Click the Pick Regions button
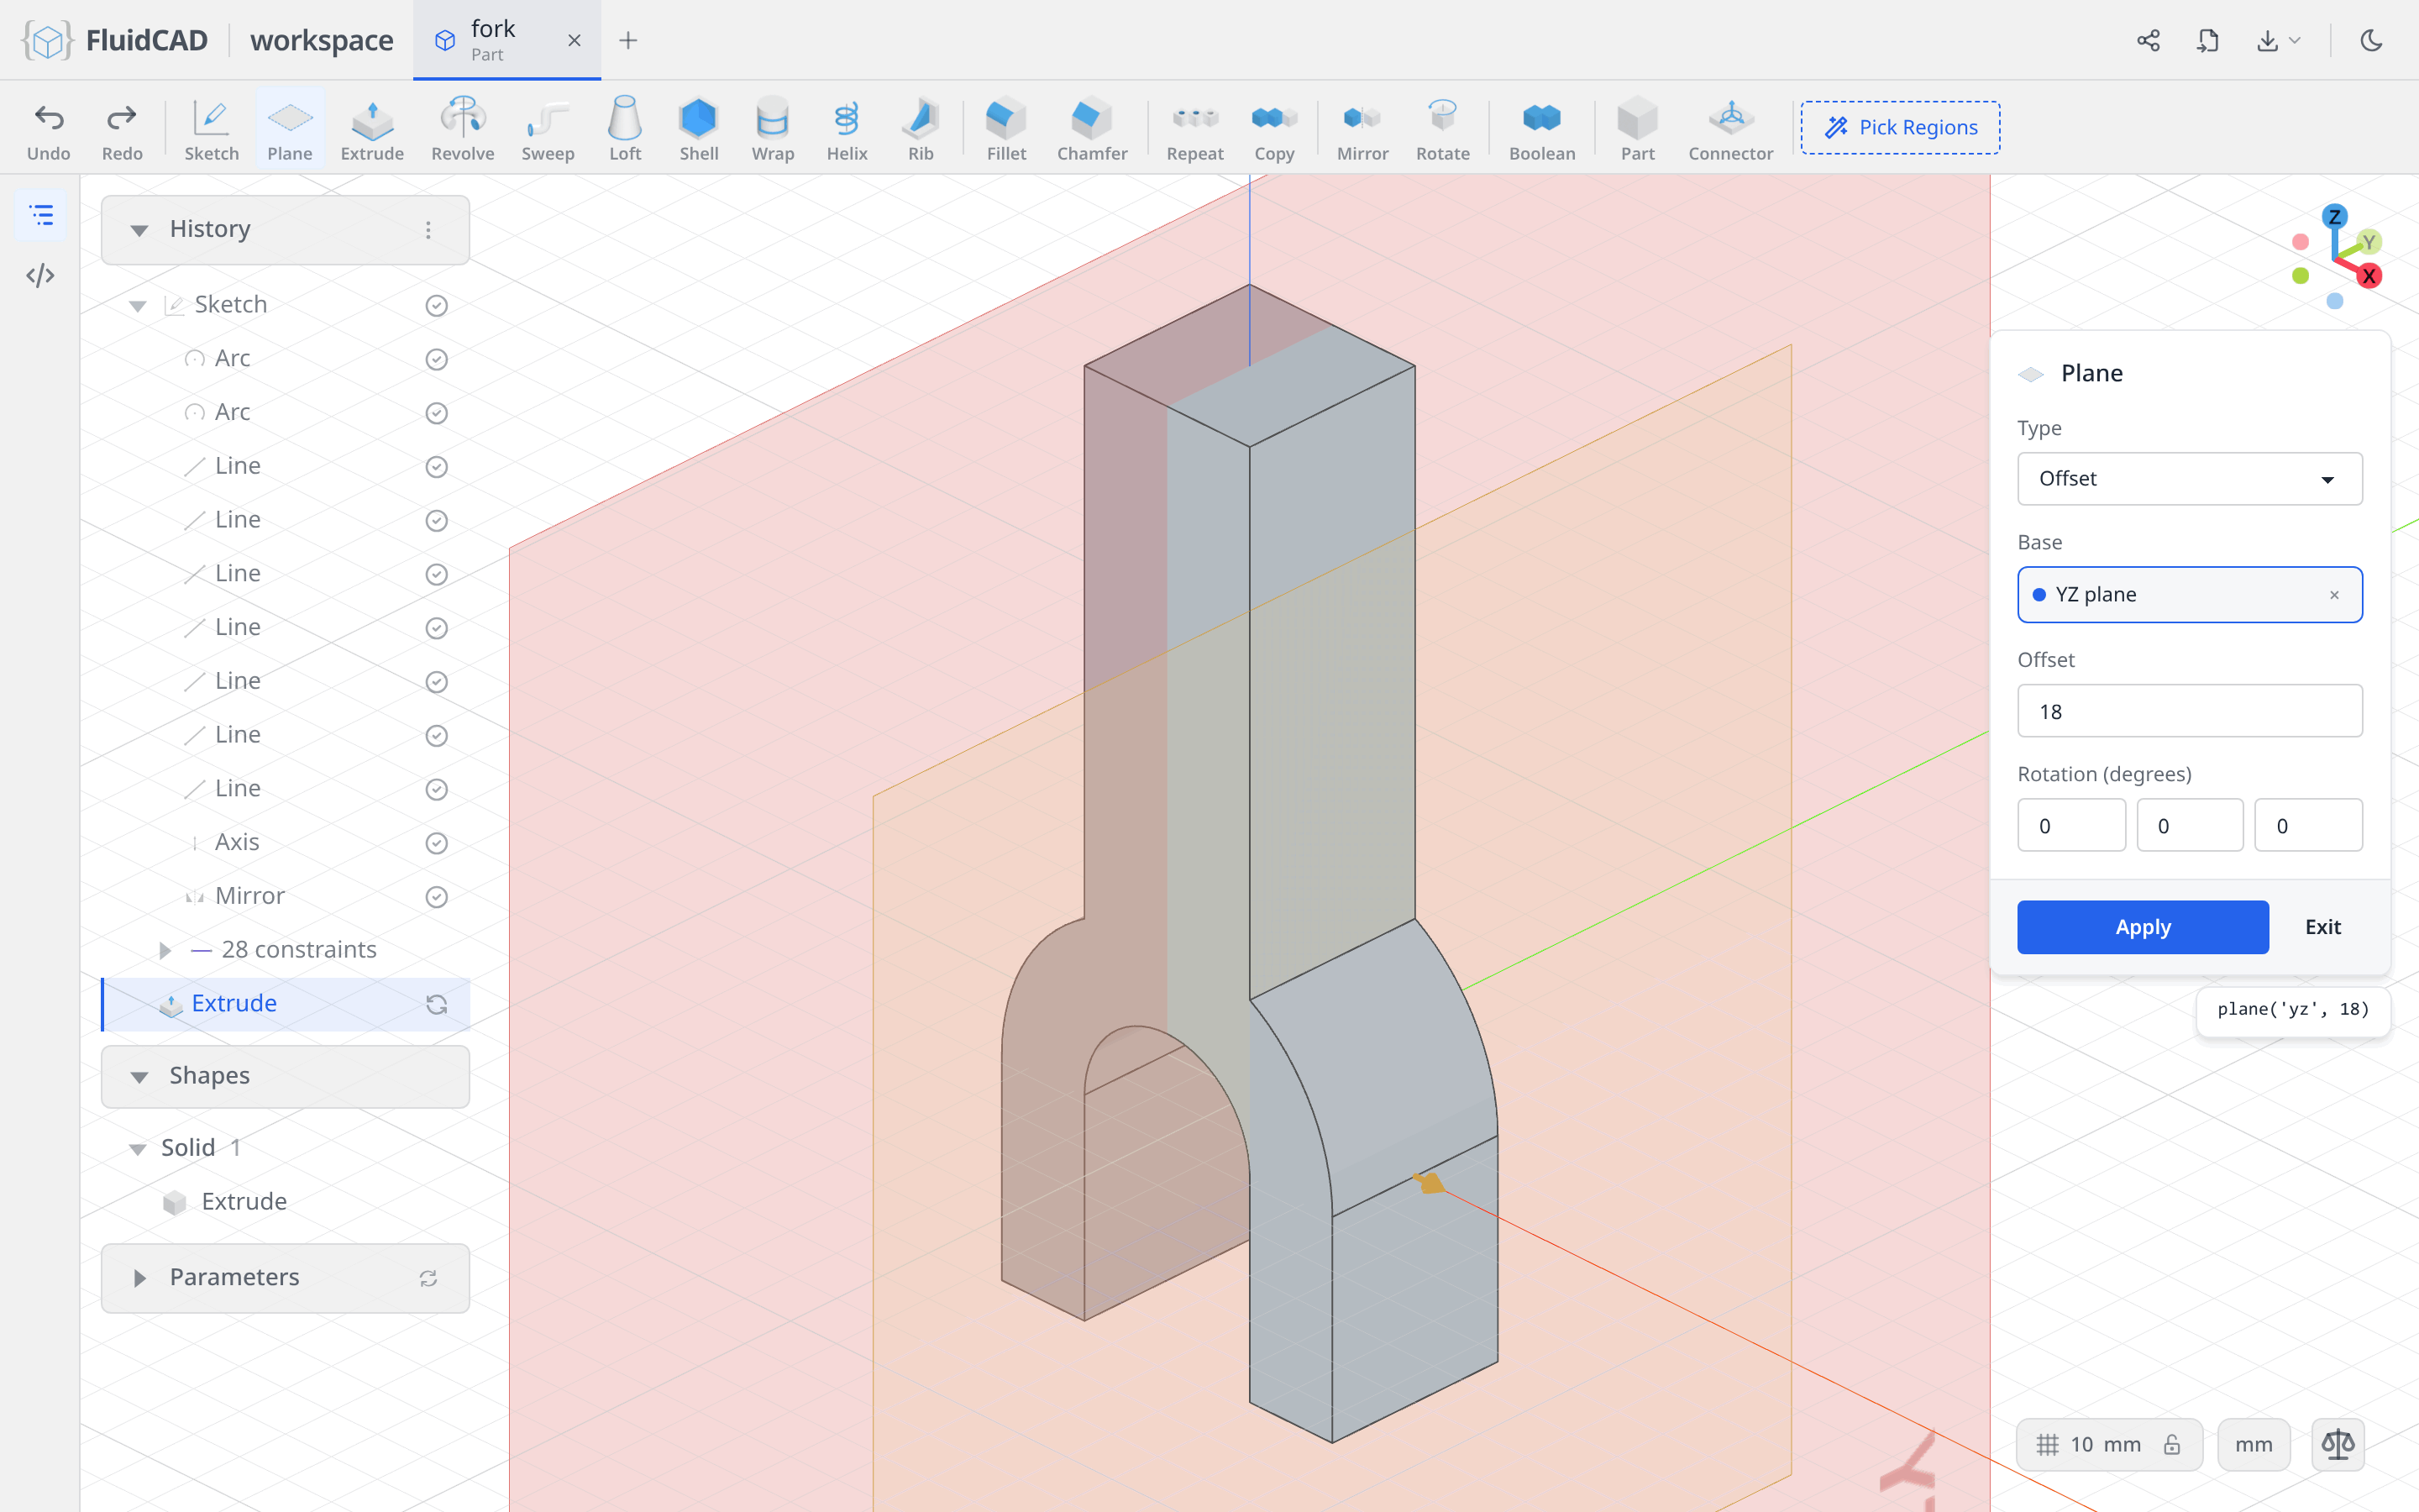This screenshot has height=1512, width=2419. [x=1900, y=127]
